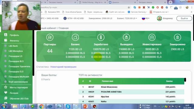The height and width of the screenshot is (109, 194).
Task: Click the shopping cart extension icon
Action: click(149, 7)
